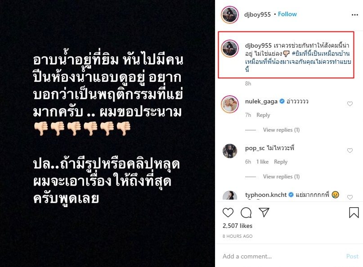This screenshot has height=267, width=363.
Task: Expand View replies under pop_sc's comment
Action: pos(281,177)
